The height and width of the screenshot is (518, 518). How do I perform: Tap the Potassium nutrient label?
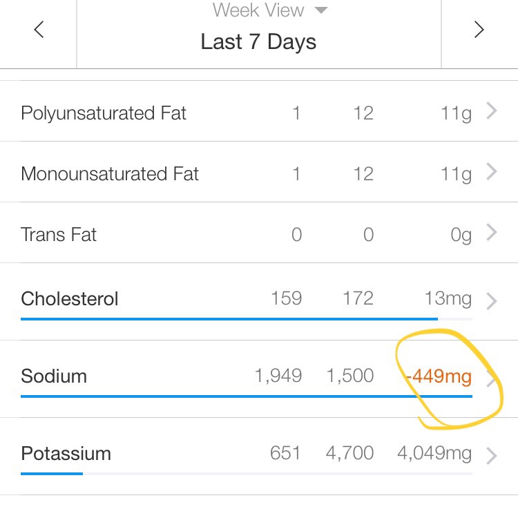point(66,454)
